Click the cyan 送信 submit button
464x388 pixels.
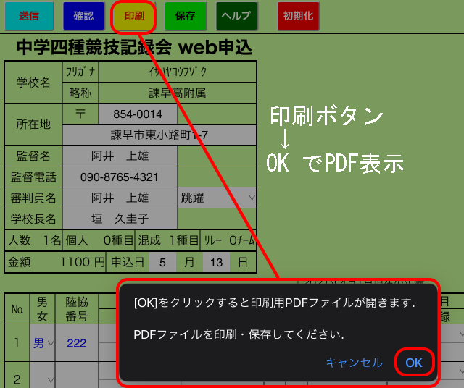coord(28,16)
